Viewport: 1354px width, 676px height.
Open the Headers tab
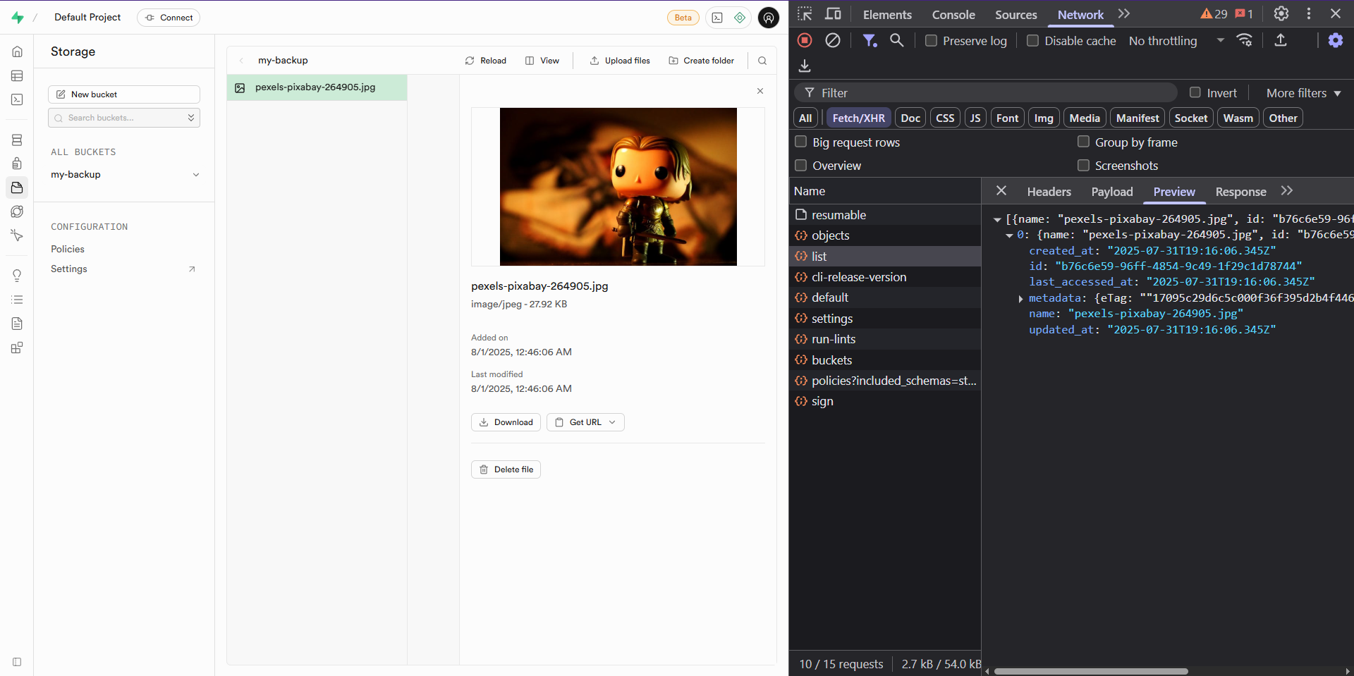[x=1049, y=192]
